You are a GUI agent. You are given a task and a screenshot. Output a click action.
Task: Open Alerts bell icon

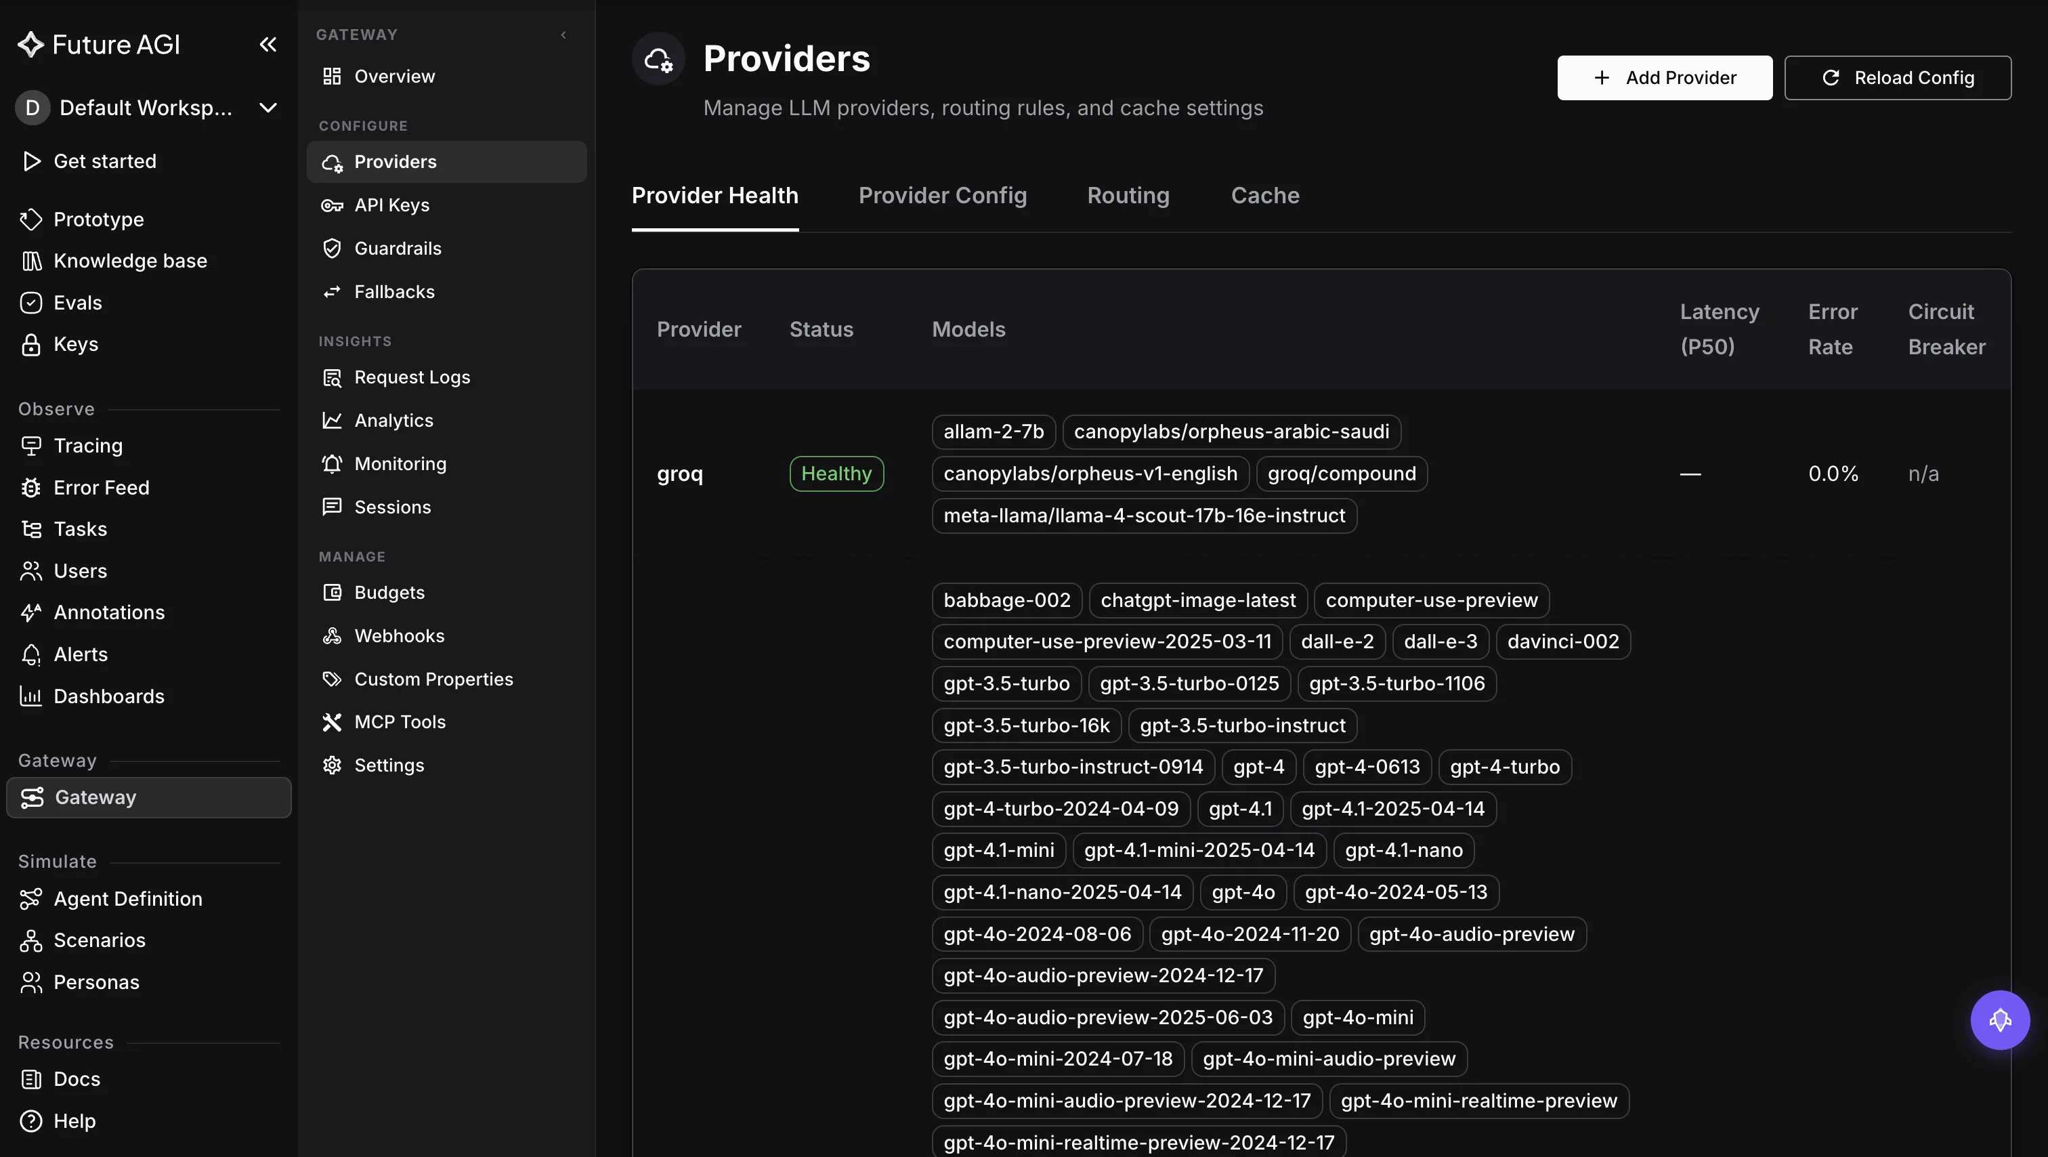click(31, 654)
